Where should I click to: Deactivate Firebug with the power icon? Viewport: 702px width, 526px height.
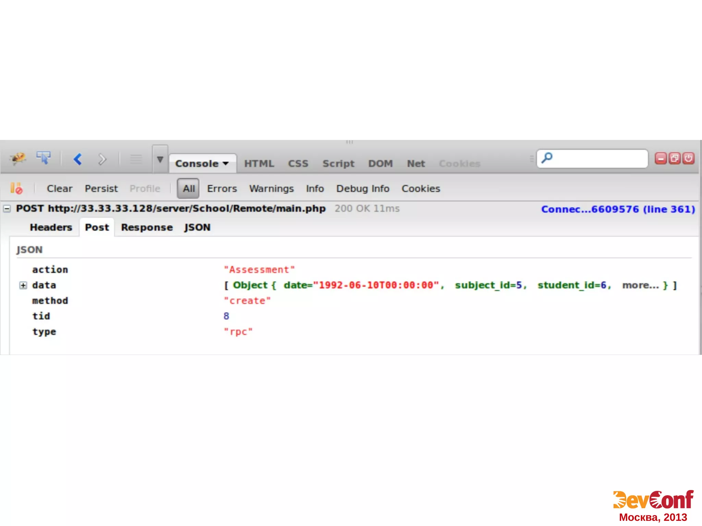688,158
